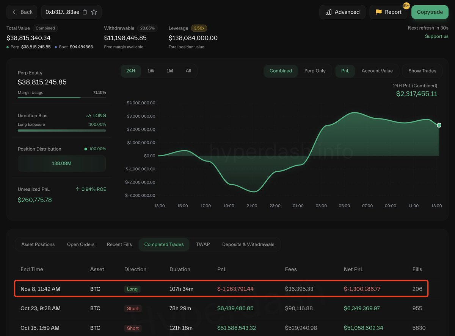Click the Back arrow button
This screenshot has width=455, height=336.
22,12
